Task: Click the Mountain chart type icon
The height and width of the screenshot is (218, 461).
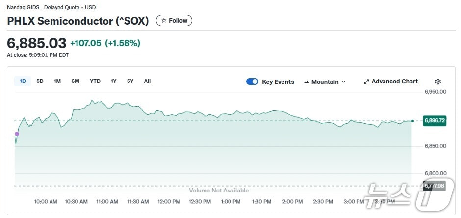Action: coord(307,82)
